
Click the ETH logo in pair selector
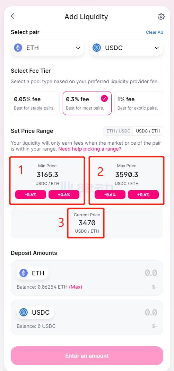click(x=18, y=48)
